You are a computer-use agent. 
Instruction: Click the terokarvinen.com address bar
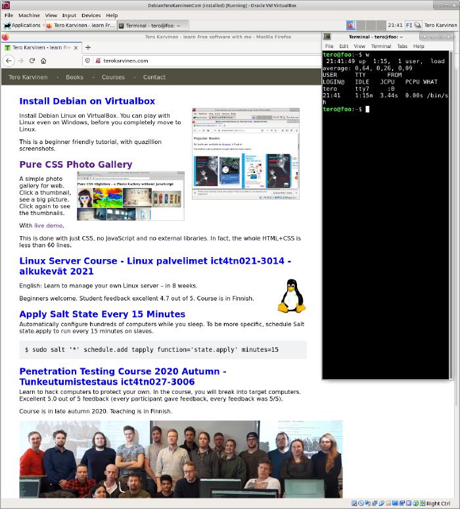[197, 61]
